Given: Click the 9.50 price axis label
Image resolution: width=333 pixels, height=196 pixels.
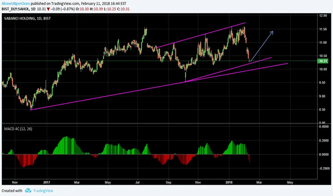Looking at the screenshot, I should (x=323, y=83).
